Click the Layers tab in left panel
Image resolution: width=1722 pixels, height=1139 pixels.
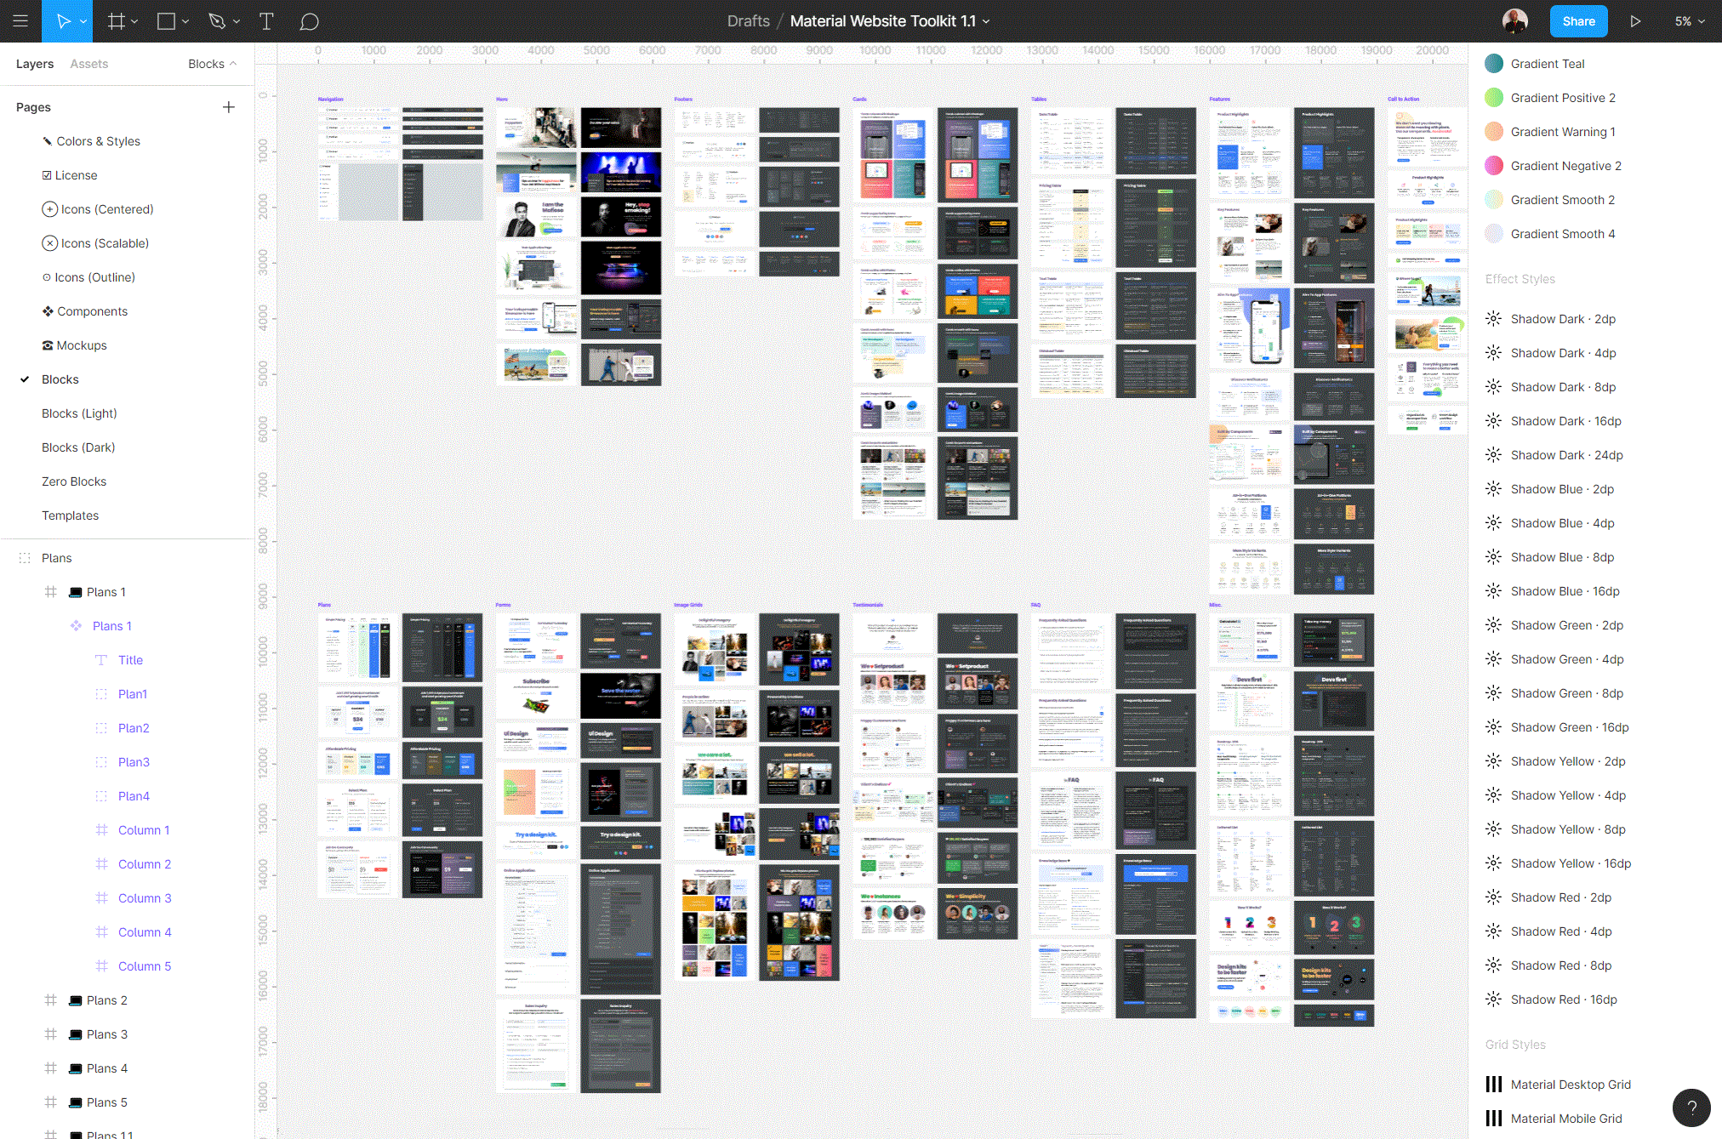click(34, 62)
